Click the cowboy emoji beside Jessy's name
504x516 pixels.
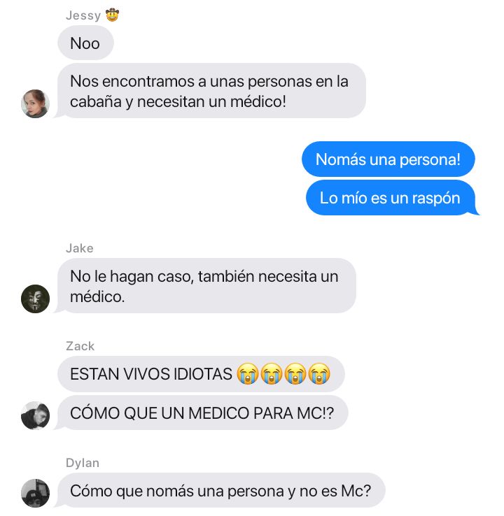[x=112, y=15]
